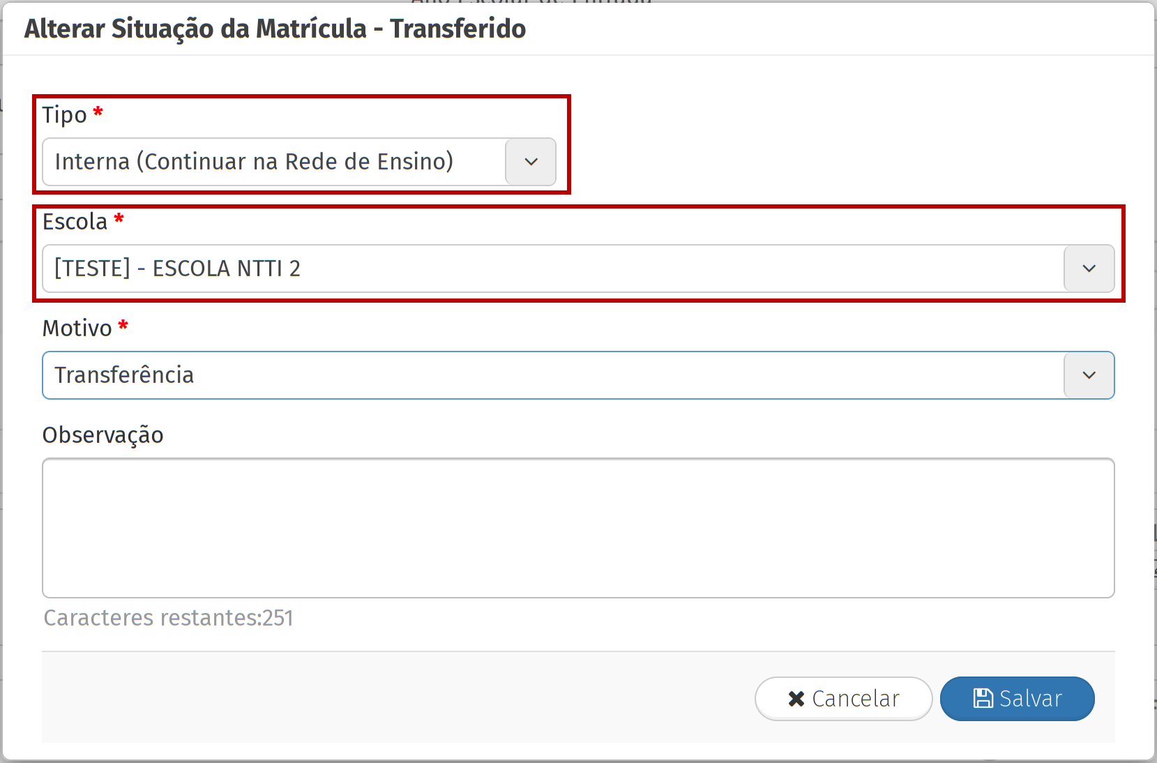Click the red asterisk next to Tipo
The image size is (1157, 763).
tap(98, 112)
